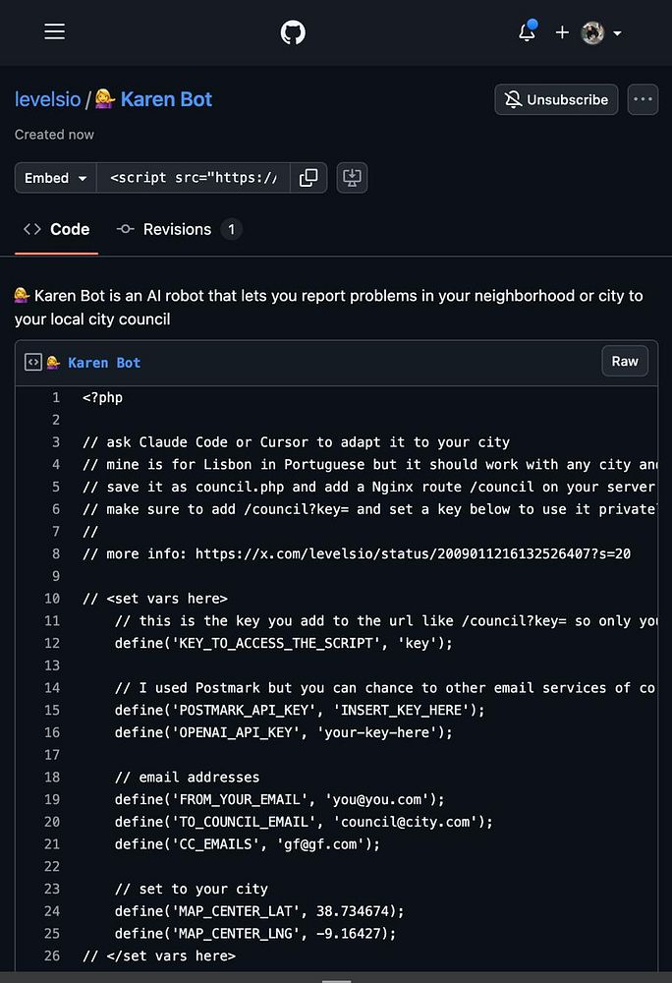Click the code file icon beside Karen Bot
Image resolution: width=672 pixels, height=983 pixels.
click(x=33, y=362)
